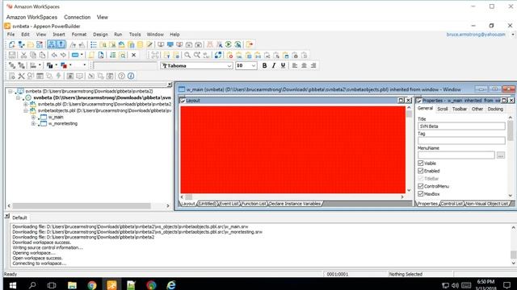The height and width of the screenshot is (290, 517).
Task: Center text with toolbar icon
Action: pos(304,65)
